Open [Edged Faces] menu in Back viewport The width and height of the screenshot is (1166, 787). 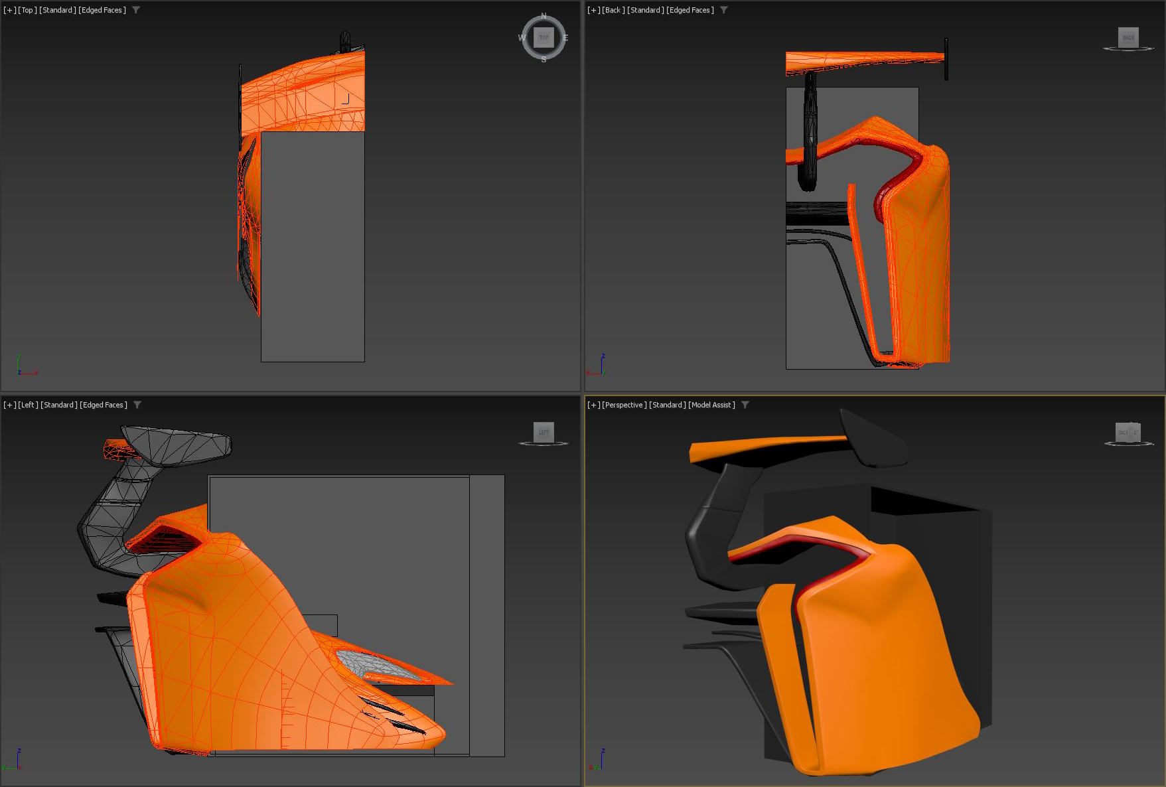click(x=690, y=10)
